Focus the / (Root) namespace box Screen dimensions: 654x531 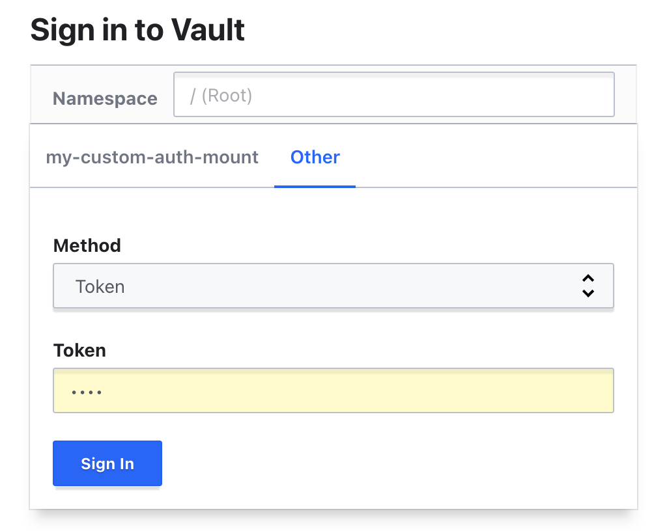coord(394,94)
